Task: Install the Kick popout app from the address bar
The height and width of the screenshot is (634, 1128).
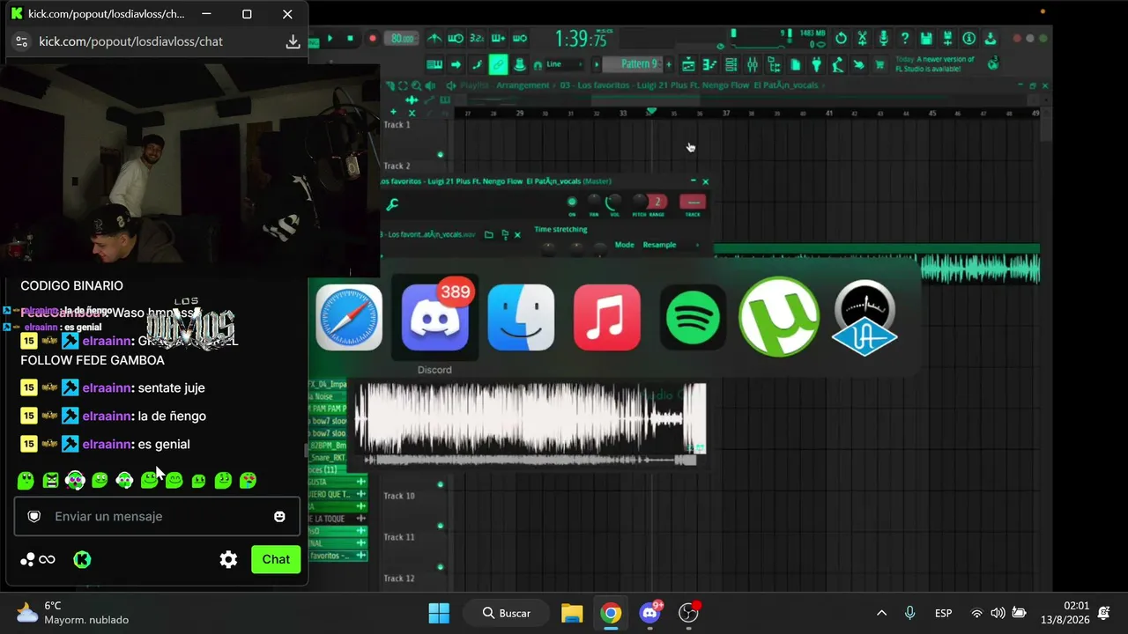Action: pos(293,41)
